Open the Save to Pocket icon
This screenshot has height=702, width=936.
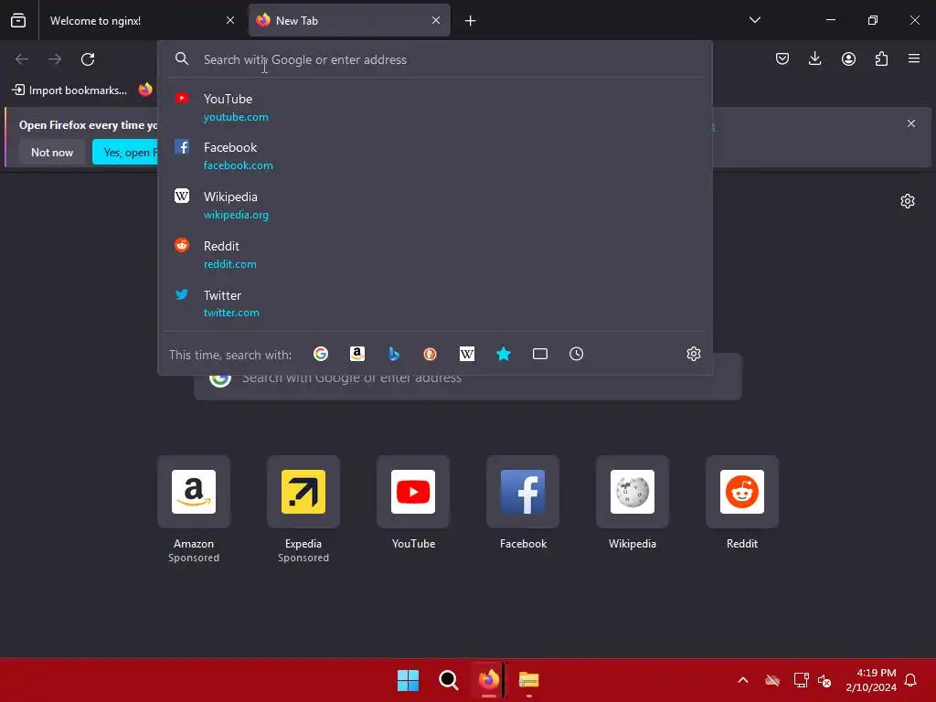(782, 58)
